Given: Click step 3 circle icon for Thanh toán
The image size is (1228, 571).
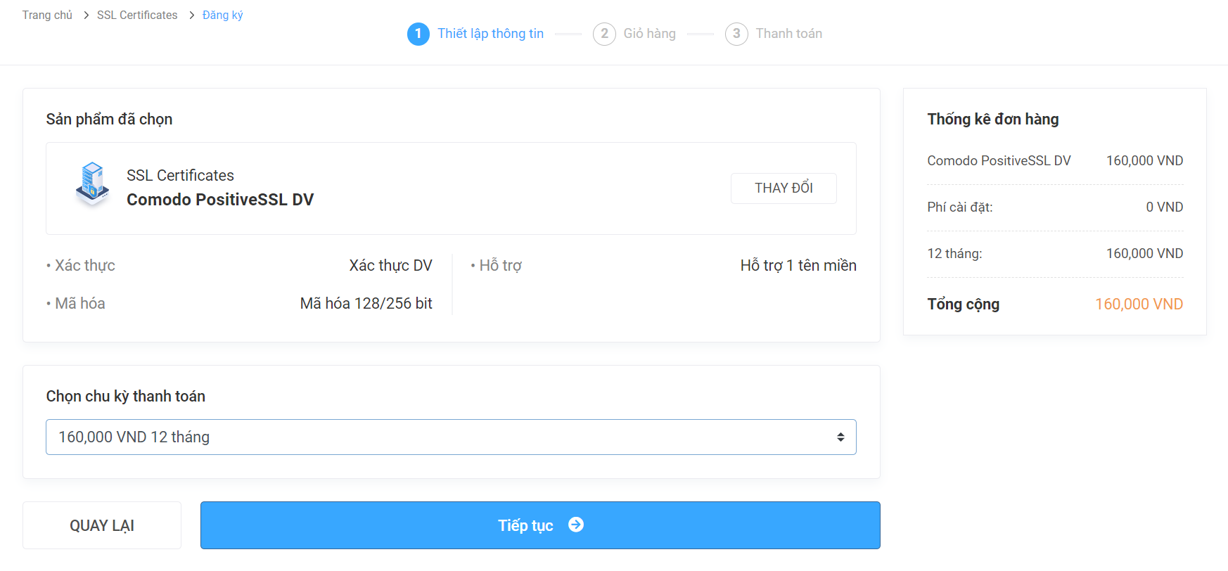Looking at the screenshot, I should [736, 34].
